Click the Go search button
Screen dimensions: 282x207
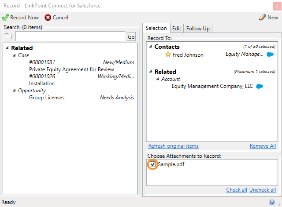coord(131,36)
